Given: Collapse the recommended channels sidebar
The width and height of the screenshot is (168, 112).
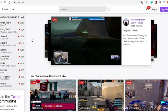Looking at the screenshot, I should coord(22,17).
